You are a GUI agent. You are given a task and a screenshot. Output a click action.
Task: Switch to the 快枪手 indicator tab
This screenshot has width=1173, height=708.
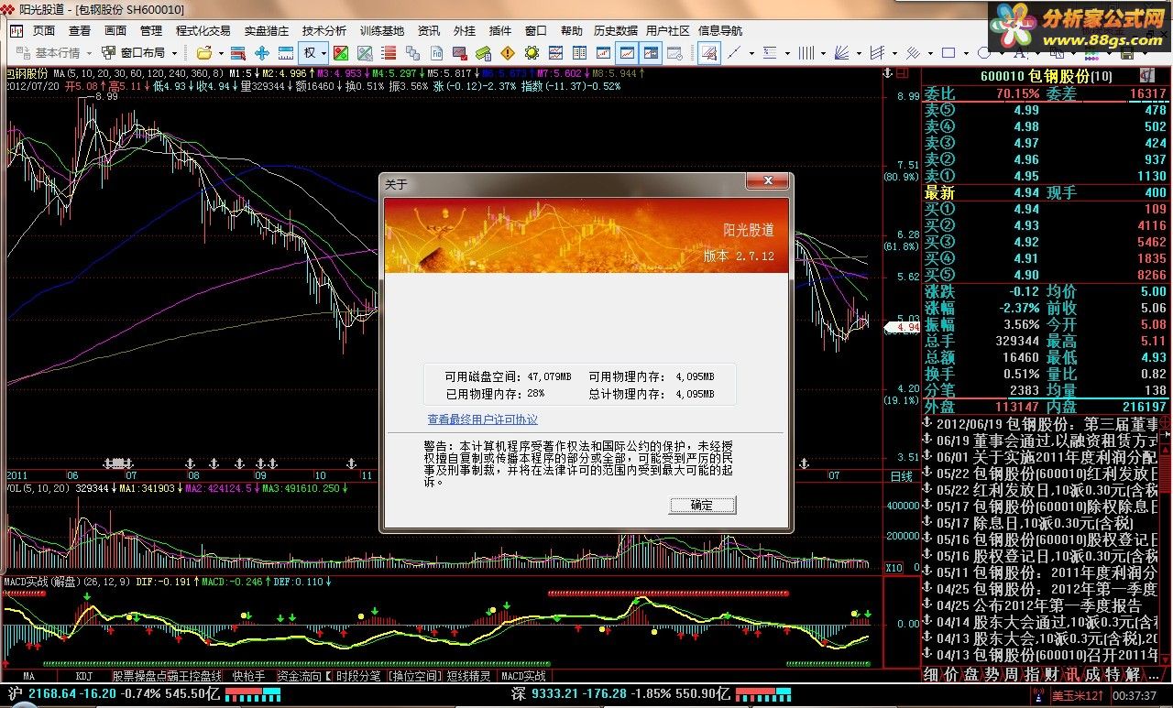pos(247,676)
